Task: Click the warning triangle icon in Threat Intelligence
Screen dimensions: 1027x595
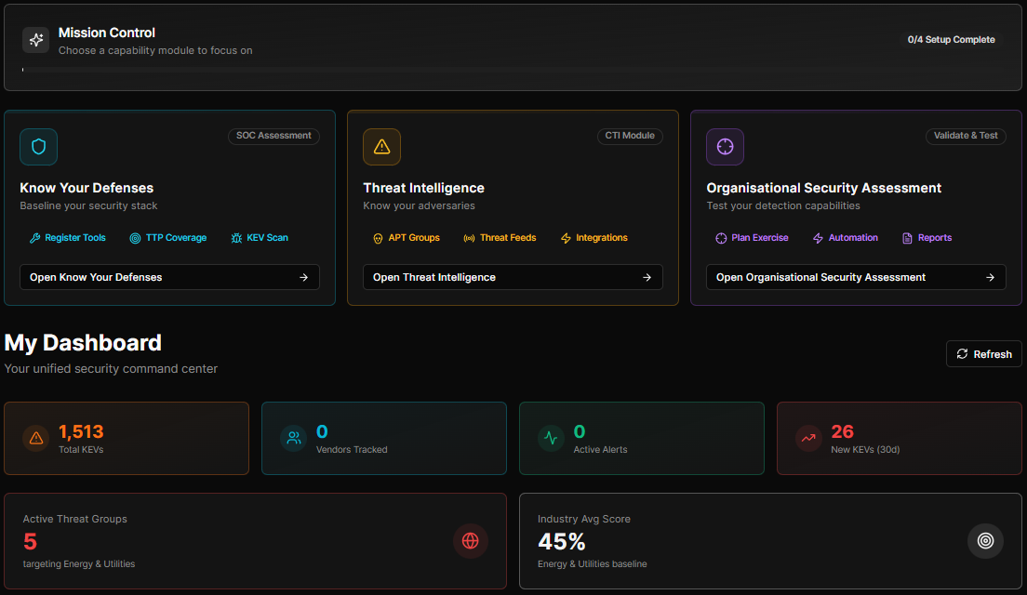Action: tap(381, 147)
